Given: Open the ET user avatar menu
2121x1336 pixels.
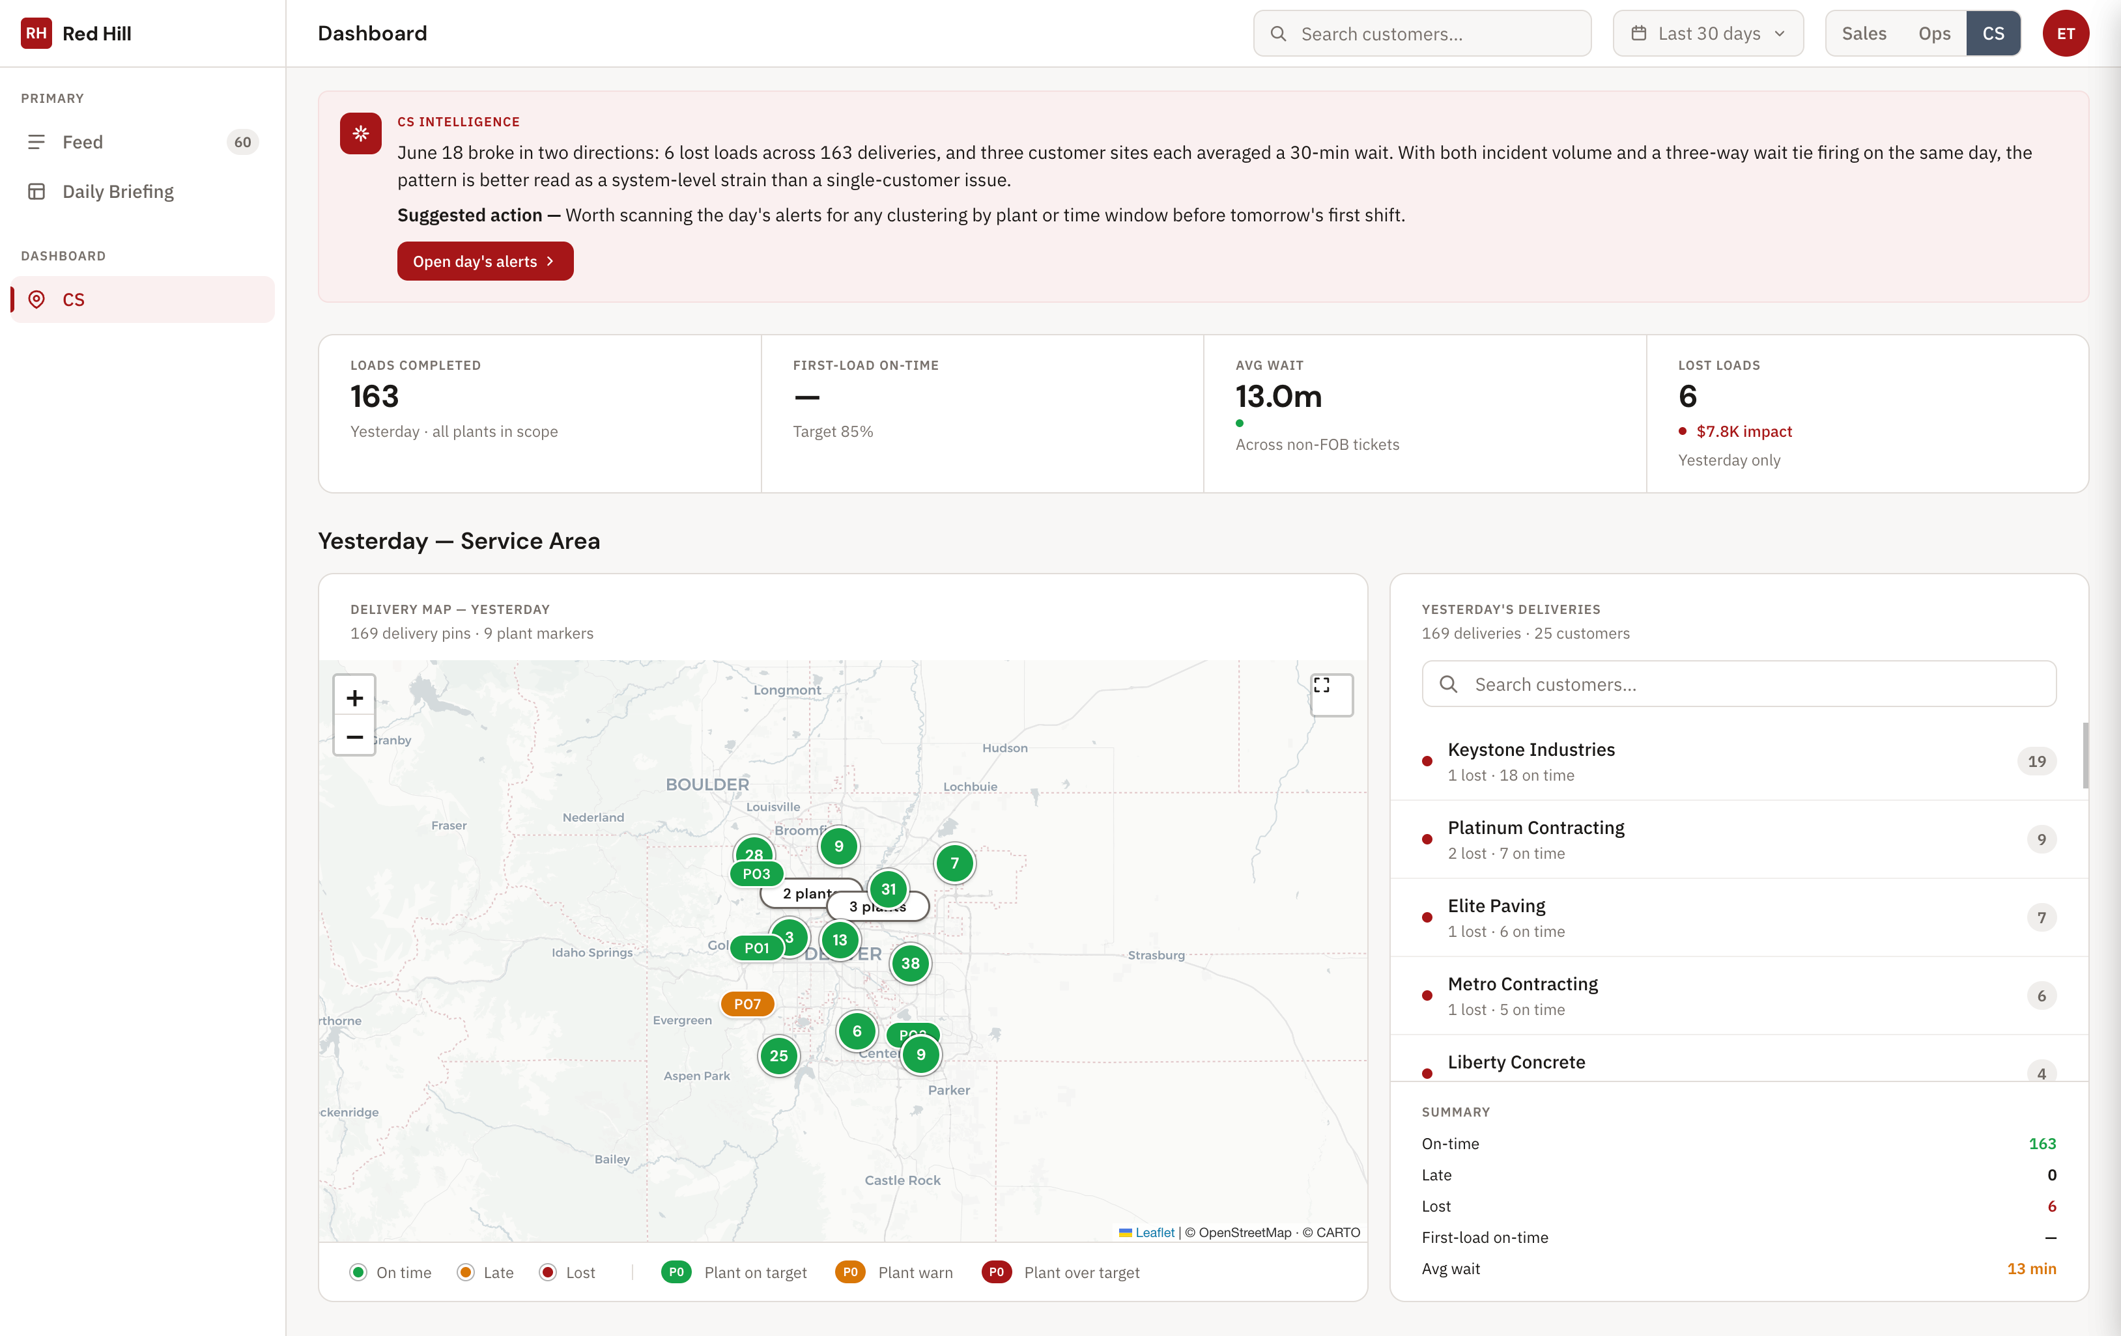Looking at the screenshot, I should coord(2066,33).
